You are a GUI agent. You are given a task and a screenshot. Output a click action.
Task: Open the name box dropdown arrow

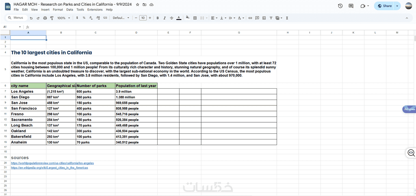[x=20, y=27]
